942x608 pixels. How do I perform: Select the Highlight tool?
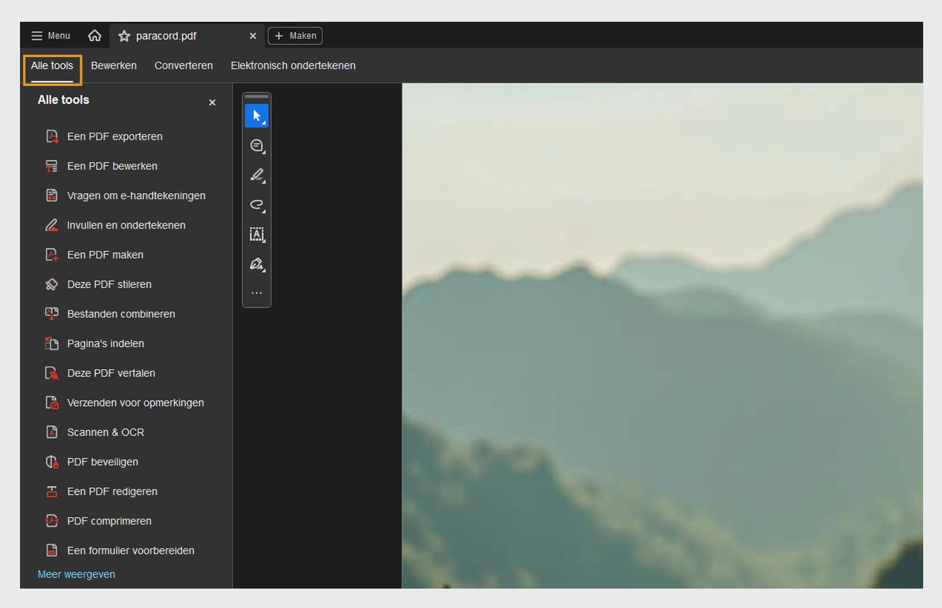point(257,175)
